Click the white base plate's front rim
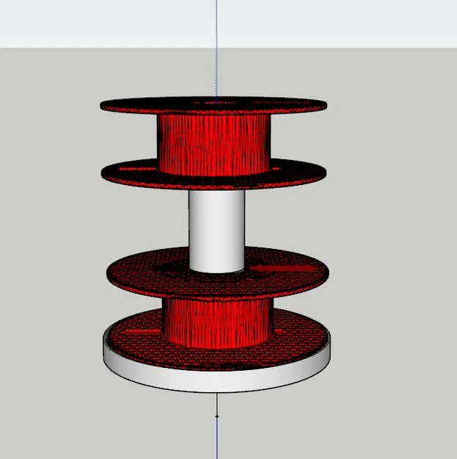 click(x=217, y=377)
